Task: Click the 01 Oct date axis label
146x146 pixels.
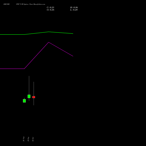Action: coord(33,139)
